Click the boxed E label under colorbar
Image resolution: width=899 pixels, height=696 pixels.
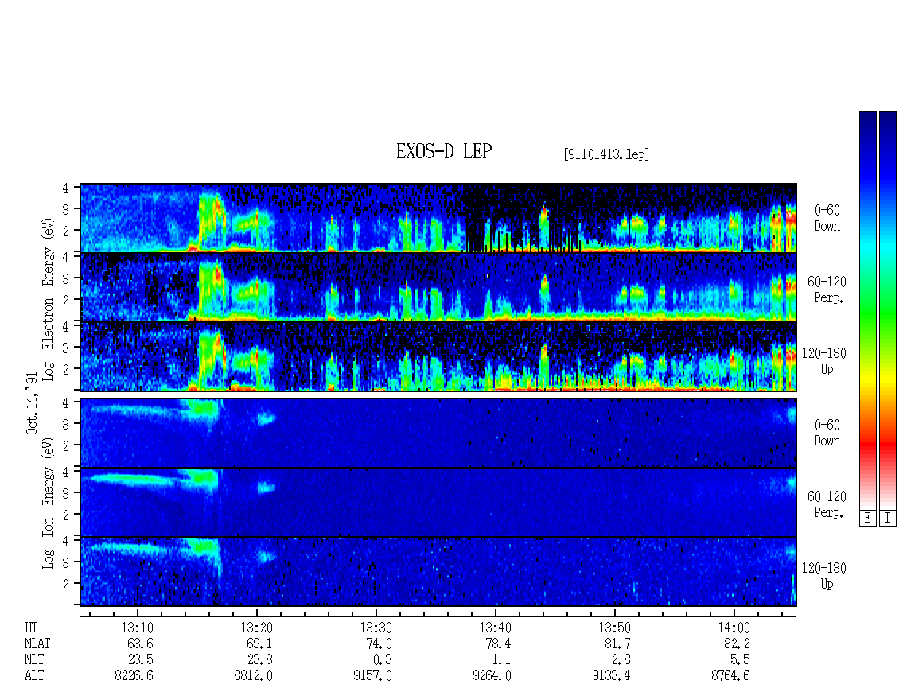867,519
